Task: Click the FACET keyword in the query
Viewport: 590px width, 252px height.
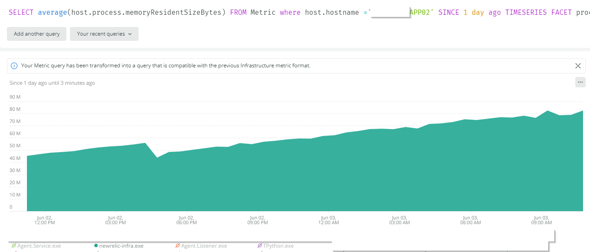Action: 561,12
